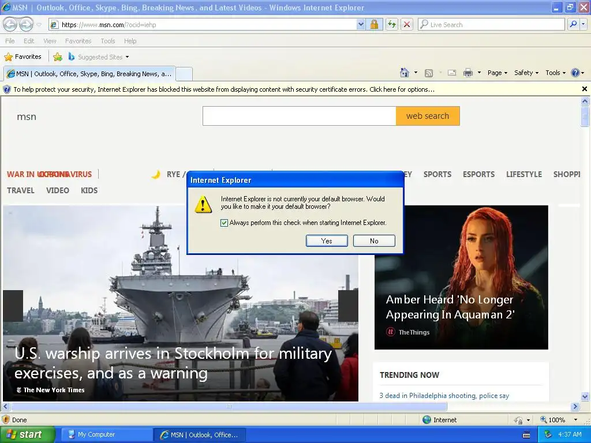Click the taskbar keyboard tray icon

click(x=526, y=435)
